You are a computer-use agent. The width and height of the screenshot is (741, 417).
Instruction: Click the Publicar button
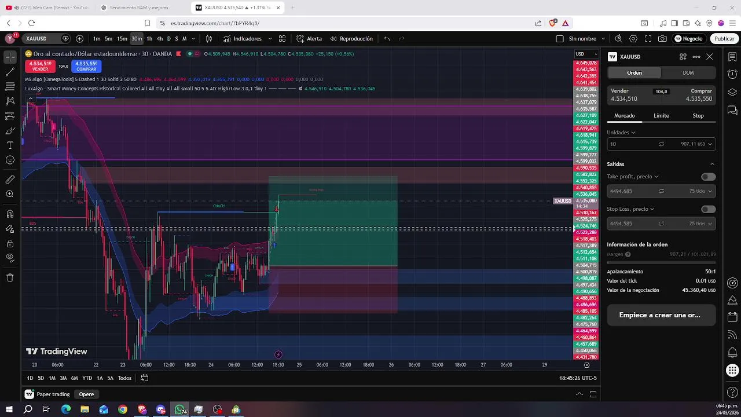(x=724, y=39)
